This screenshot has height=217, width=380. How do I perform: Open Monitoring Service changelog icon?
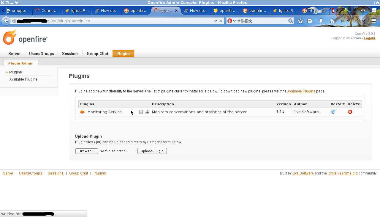pos(147,112)
